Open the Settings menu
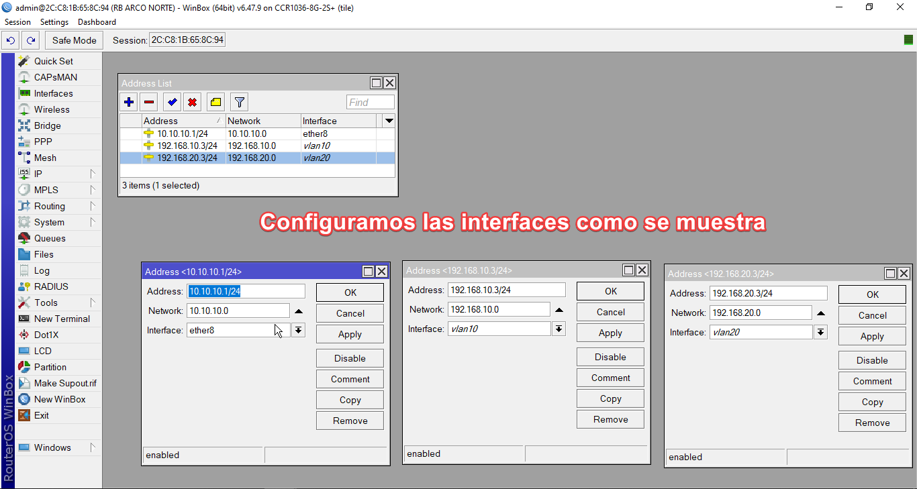Screen dimensions: 917x489 (x=54, y=21)
